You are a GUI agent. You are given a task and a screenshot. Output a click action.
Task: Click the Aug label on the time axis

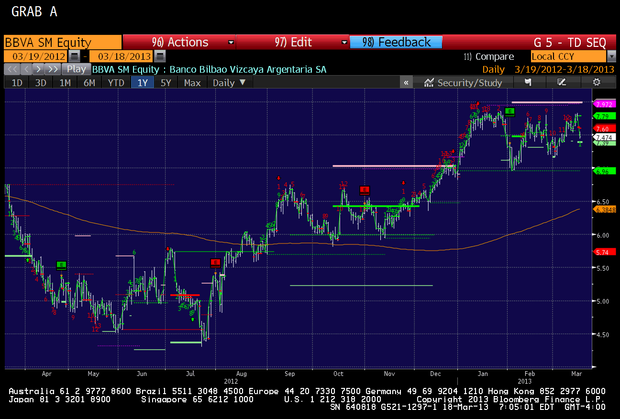(241, 374)
